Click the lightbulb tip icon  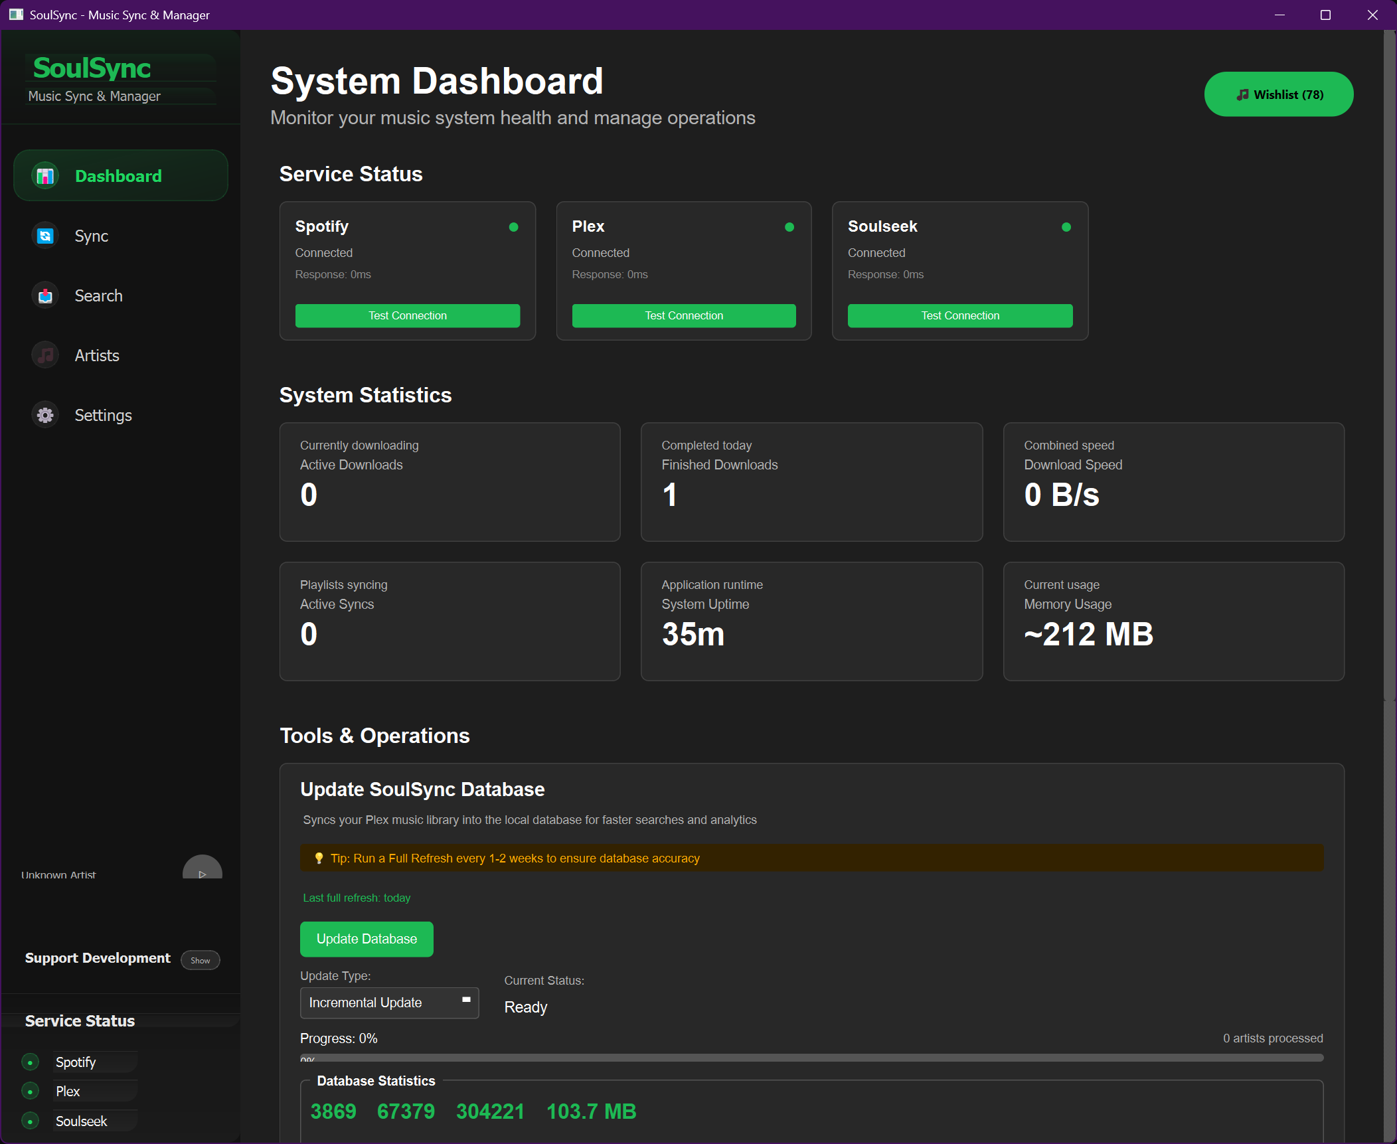319,858
